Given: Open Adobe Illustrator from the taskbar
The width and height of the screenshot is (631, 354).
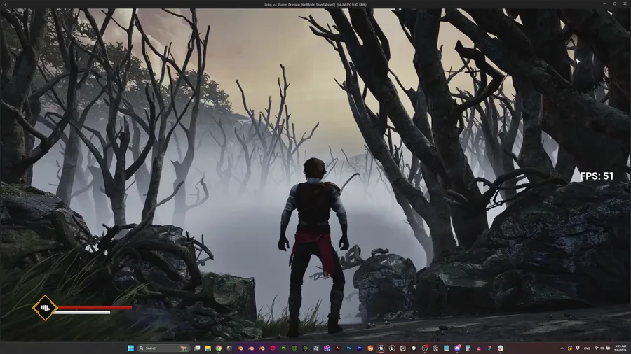Looking at the screenshot, I should coord(338,348).
